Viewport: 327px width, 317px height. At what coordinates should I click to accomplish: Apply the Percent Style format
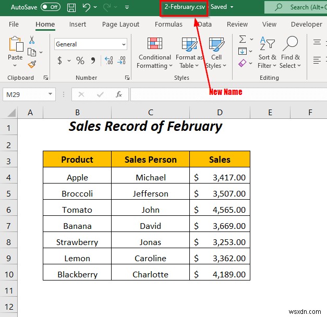pos(80,61)
